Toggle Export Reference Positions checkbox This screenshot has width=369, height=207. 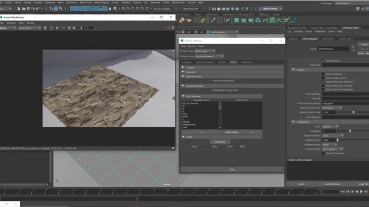pos(323,82)
